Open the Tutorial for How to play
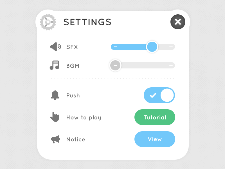The width and height of the screenshot is (225, 169). pos(155,117)
